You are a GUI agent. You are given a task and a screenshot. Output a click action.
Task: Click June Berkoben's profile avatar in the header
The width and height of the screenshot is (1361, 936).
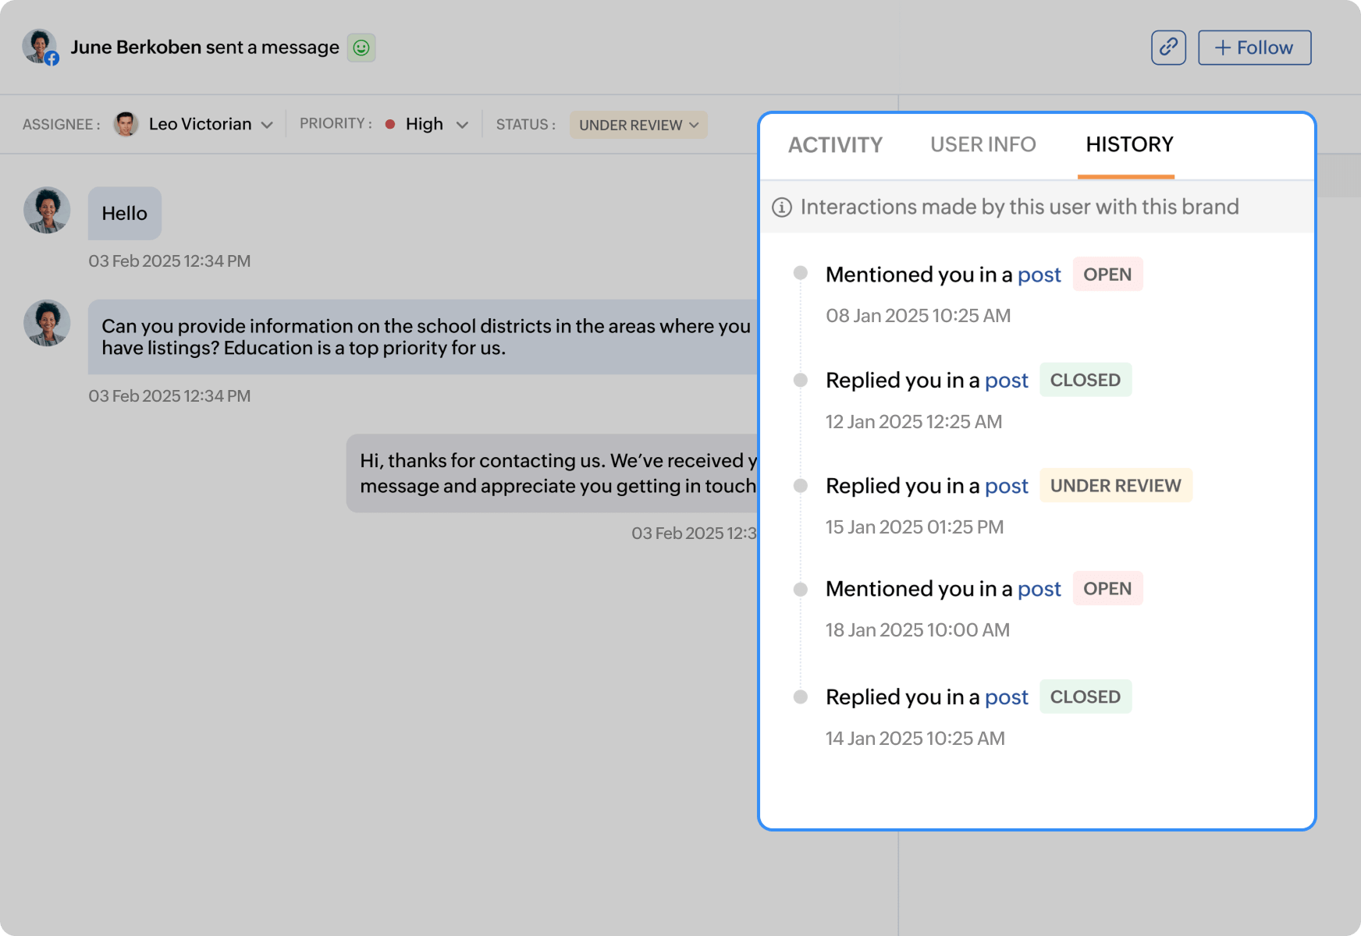pos(39,47)
